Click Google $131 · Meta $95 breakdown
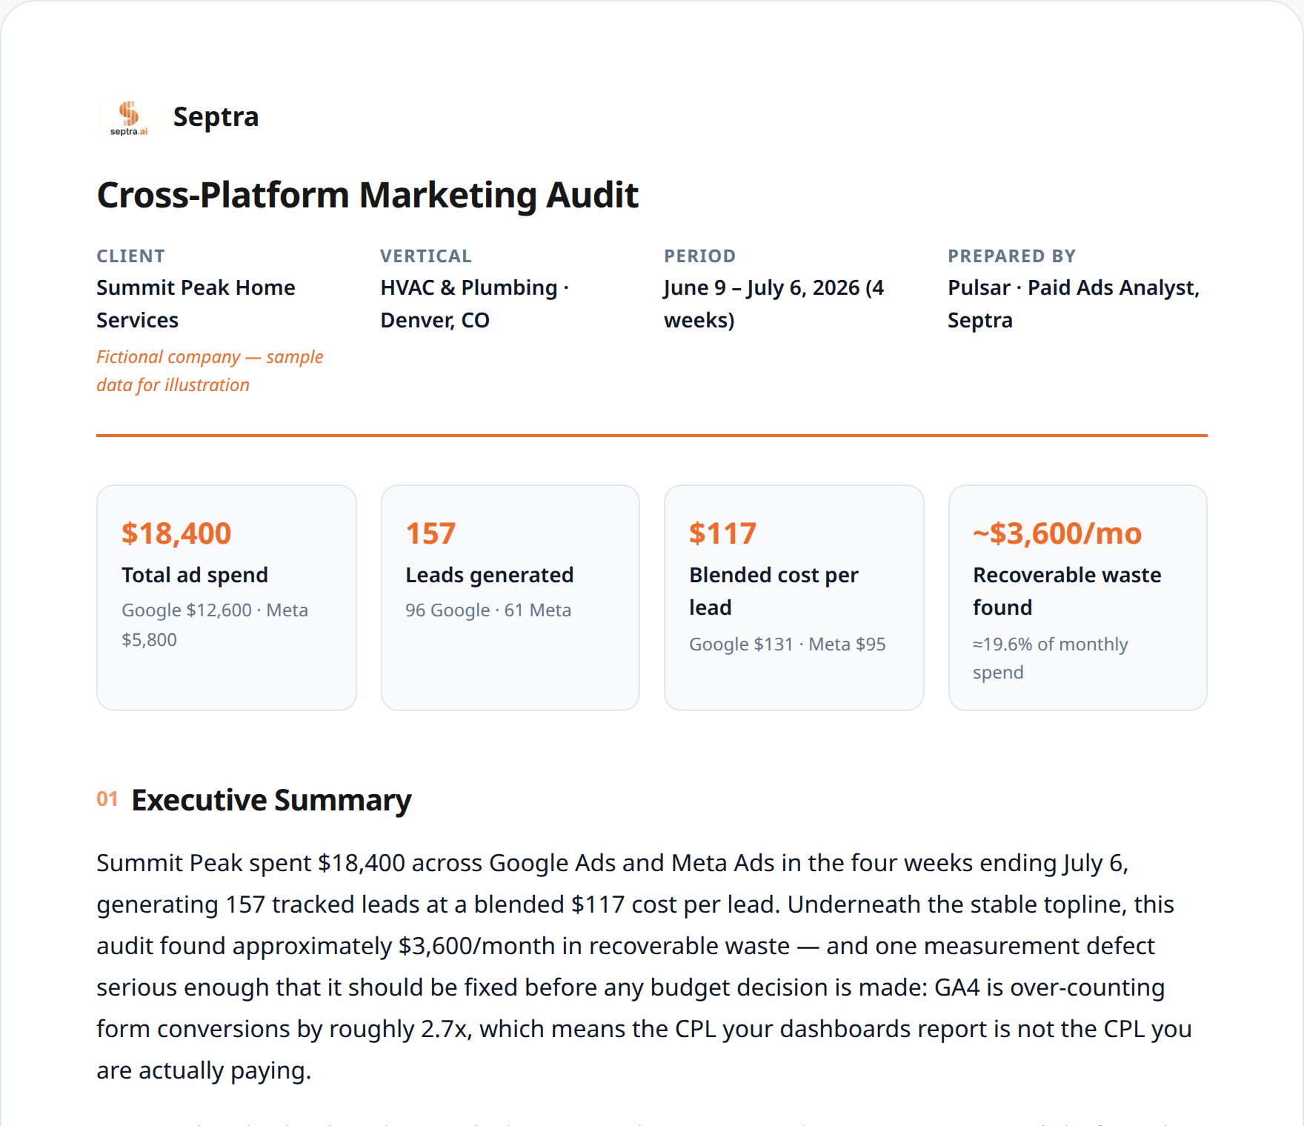Screen dimensions: 1304x1126 click(788, 644)
